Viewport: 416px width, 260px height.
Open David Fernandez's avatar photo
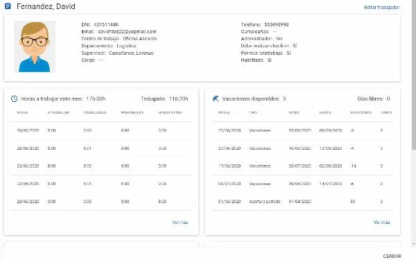point(35,46)
